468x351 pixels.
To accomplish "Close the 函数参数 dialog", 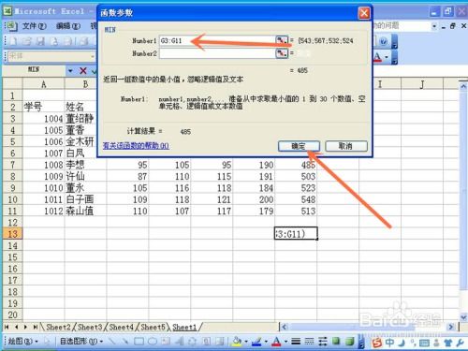I will tap(364, 13).
